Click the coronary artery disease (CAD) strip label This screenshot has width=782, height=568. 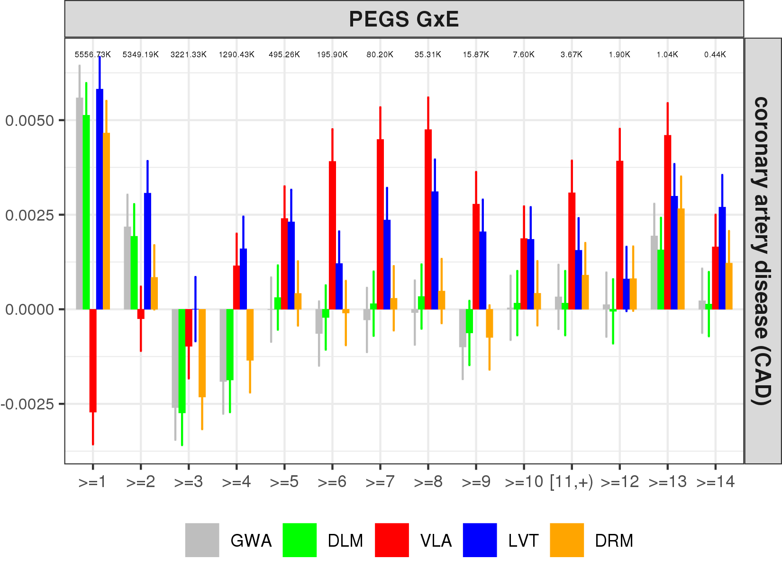point(762,251)
